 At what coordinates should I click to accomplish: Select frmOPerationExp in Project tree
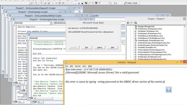(152, 59)
